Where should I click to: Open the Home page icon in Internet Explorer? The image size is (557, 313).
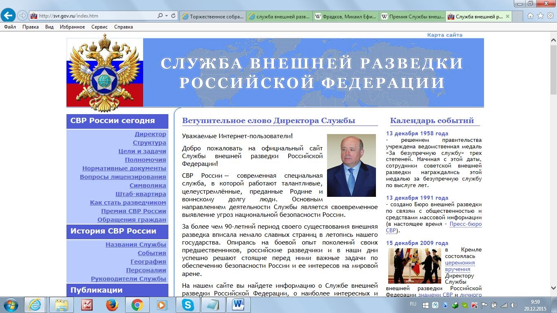click(x=530, y=16)
